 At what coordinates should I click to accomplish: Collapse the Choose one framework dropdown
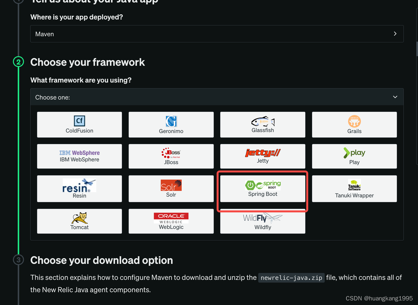tap(395, 97)
